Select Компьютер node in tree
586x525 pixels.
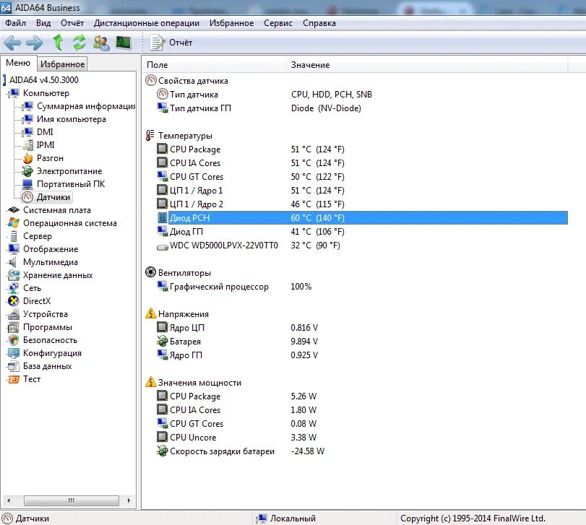click(46, 93)
